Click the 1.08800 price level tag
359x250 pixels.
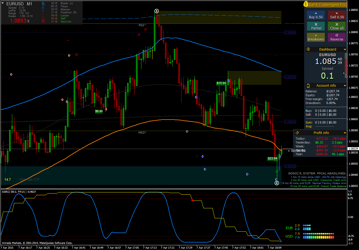(x=290, y=33)
